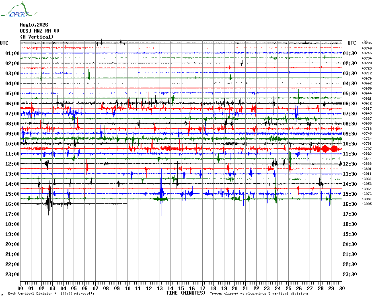Click the DC offset value 43995
Viewport: 374px width, 299px height.
[367, 204]
